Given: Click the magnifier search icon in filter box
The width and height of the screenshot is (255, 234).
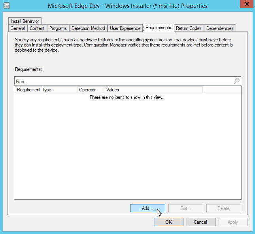Looking at the screenshot, I should pyautogui.click(x=237, y=81).
